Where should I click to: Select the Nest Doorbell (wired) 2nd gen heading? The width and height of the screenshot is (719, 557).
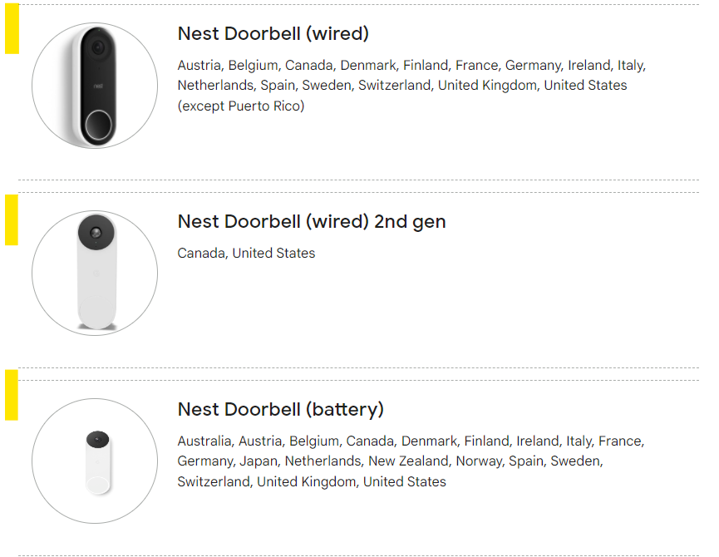click(312, 222)
